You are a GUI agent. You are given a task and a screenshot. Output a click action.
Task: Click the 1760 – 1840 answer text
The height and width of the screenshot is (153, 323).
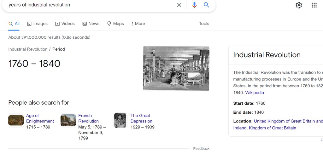34,63
